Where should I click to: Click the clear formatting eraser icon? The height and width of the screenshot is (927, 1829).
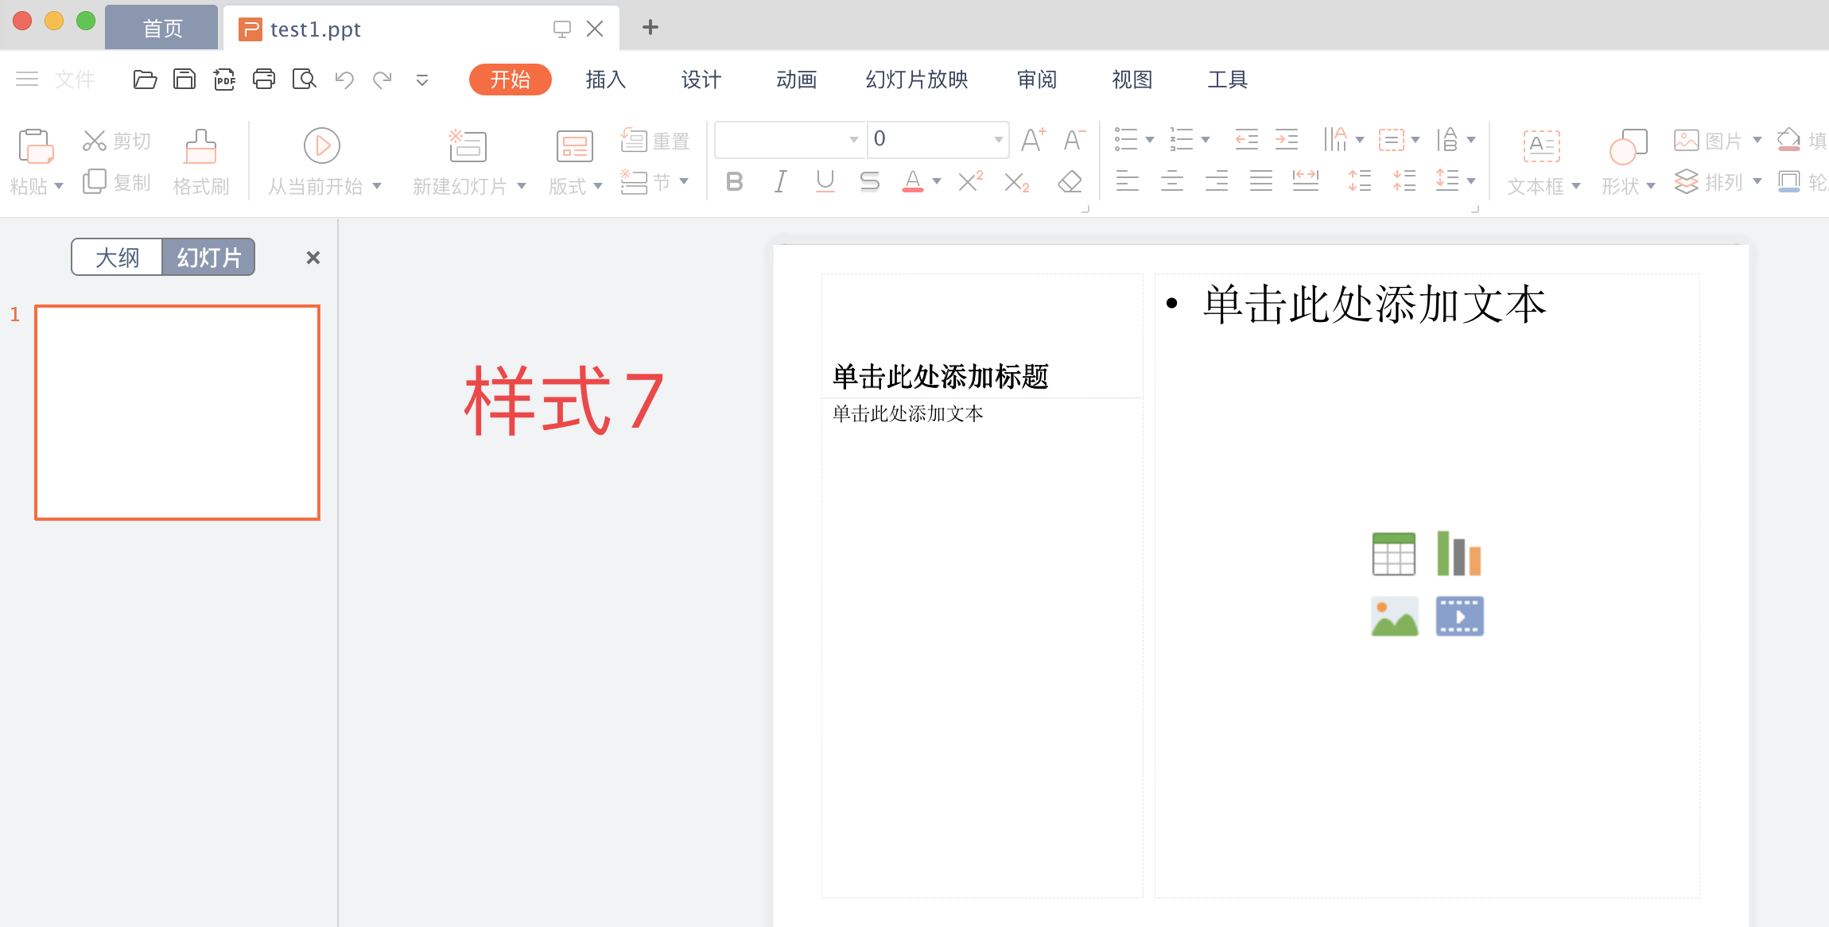[1070, 182]
